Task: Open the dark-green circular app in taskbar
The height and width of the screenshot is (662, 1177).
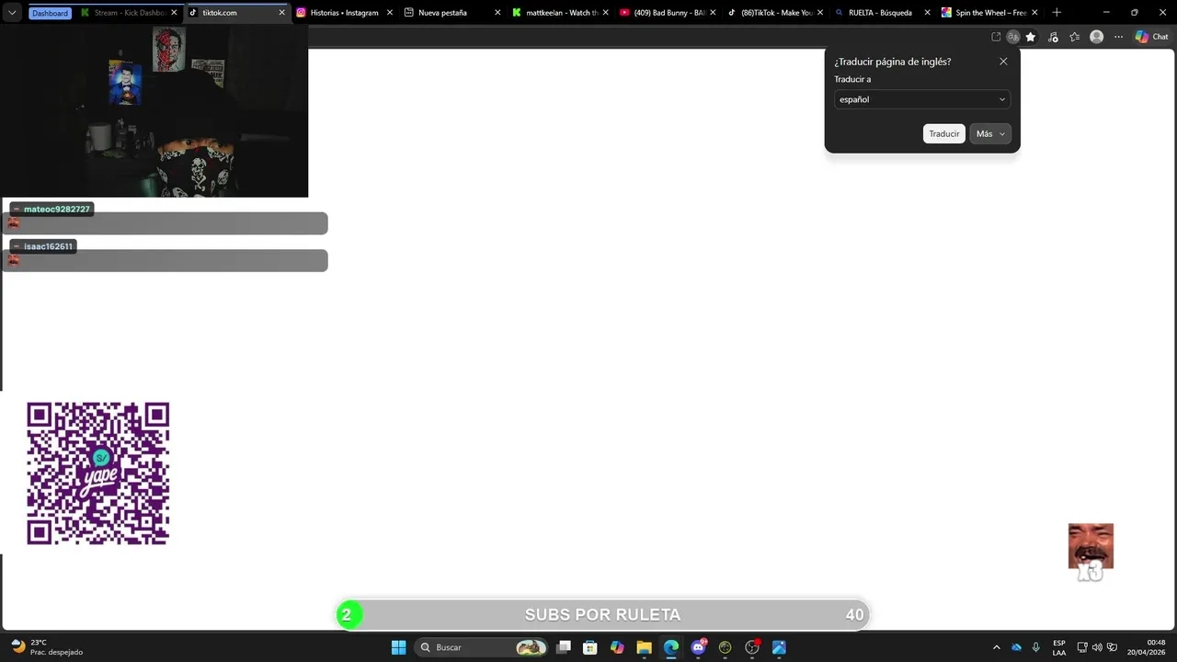Action: pyautogui.click(x=725, y=647)
